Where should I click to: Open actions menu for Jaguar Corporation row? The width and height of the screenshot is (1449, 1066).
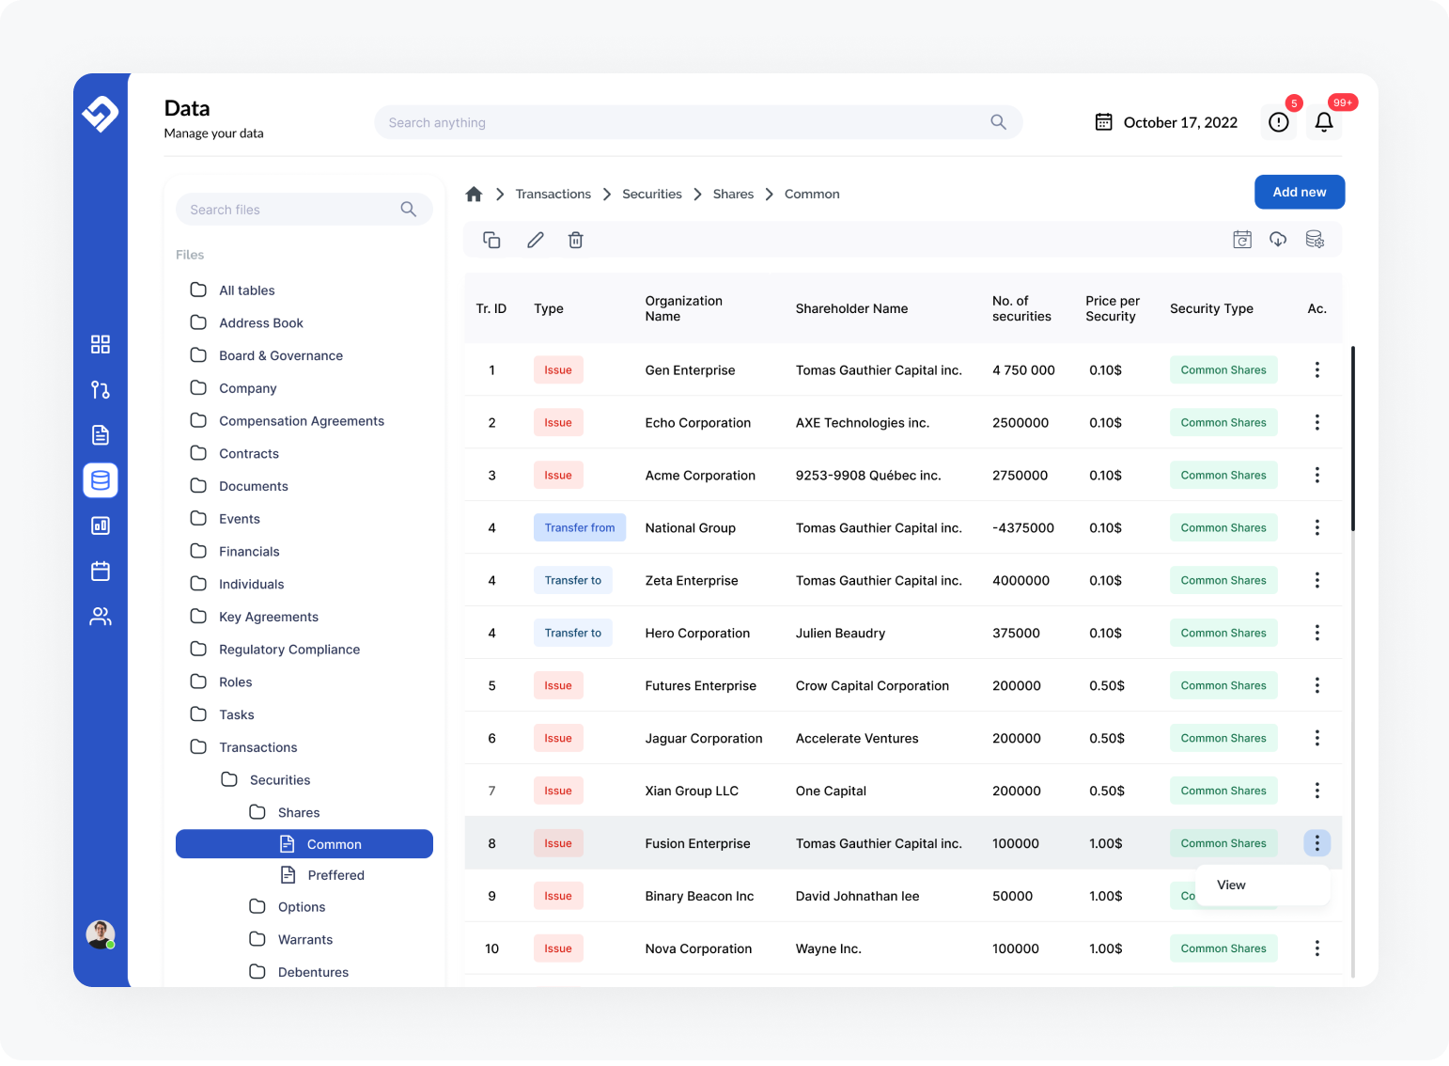(x=1317, y=738)
